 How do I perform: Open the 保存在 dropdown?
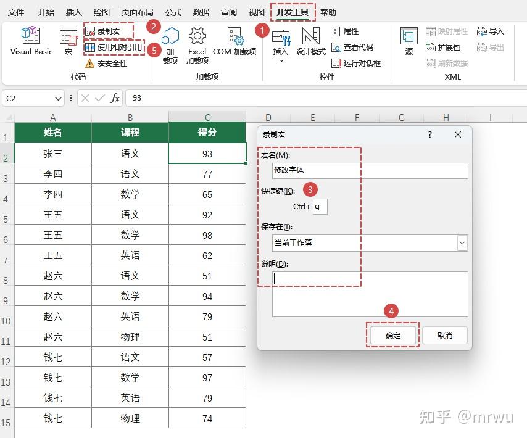pos(462,243)
